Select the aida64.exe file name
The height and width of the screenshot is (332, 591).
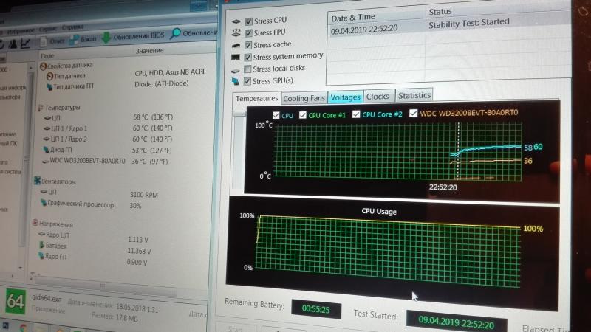coord(47,298)
